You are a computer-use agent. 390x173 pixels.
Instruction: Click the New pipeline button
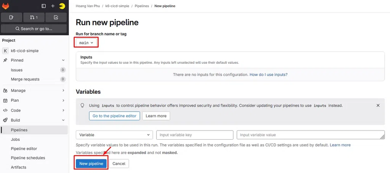(x=91, y=164)
